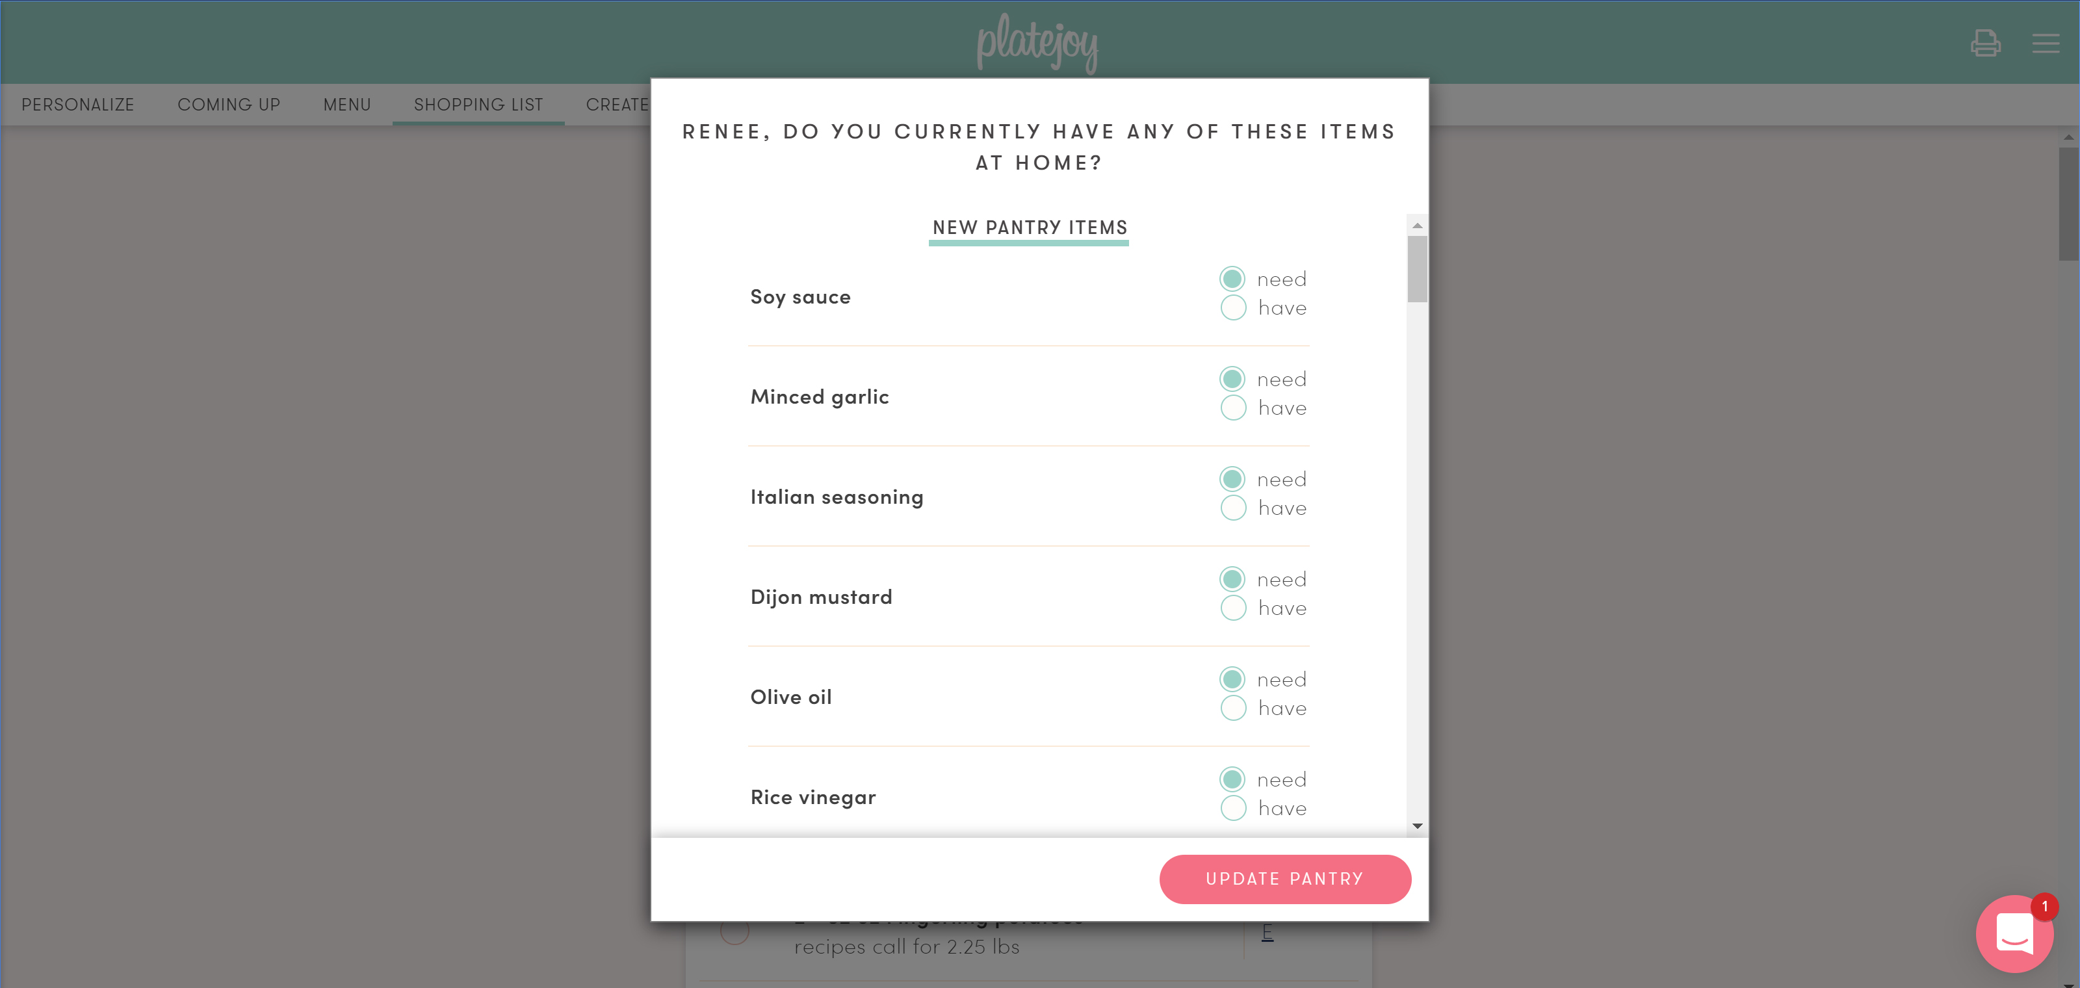Click the pantry list scrollbar thumb

coord(1417,269)
